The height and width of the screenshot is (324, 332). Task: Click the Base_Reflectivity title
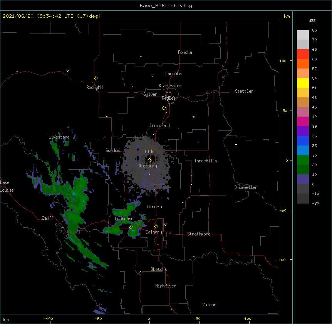[x=166, y=6]
